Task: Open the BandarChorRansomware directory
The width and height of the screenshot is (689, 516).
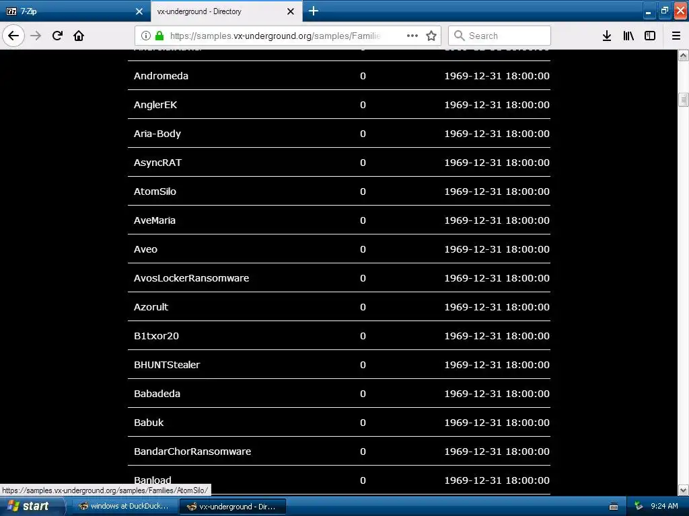Action: (x=192, y=451)
